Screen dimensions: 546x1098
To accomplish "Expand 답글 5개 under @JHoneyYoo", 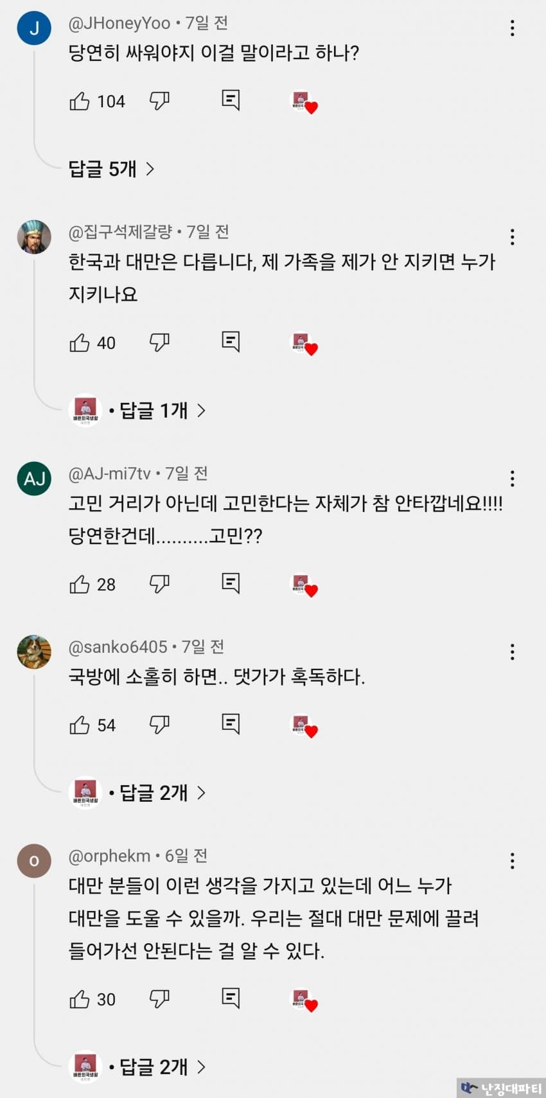I will click(111, 169).
